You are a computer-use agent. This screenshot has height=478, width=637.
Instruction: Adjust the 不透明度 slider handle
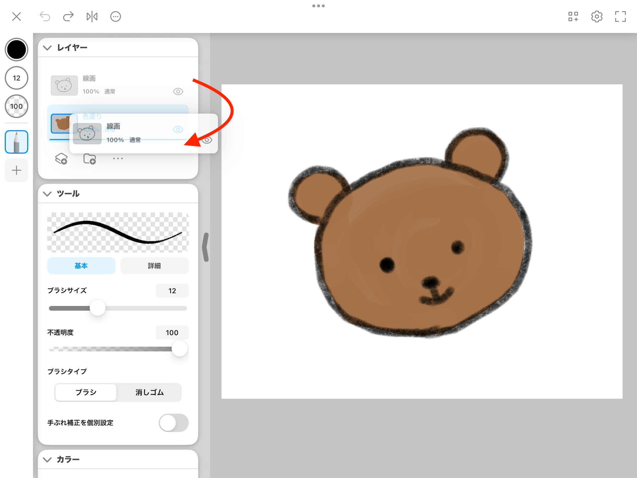click(179, 349)
